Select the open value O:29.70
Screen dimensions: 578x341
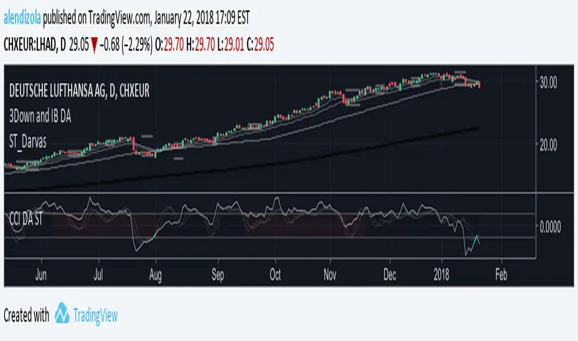pyautogui.click(x=169, y=45)
